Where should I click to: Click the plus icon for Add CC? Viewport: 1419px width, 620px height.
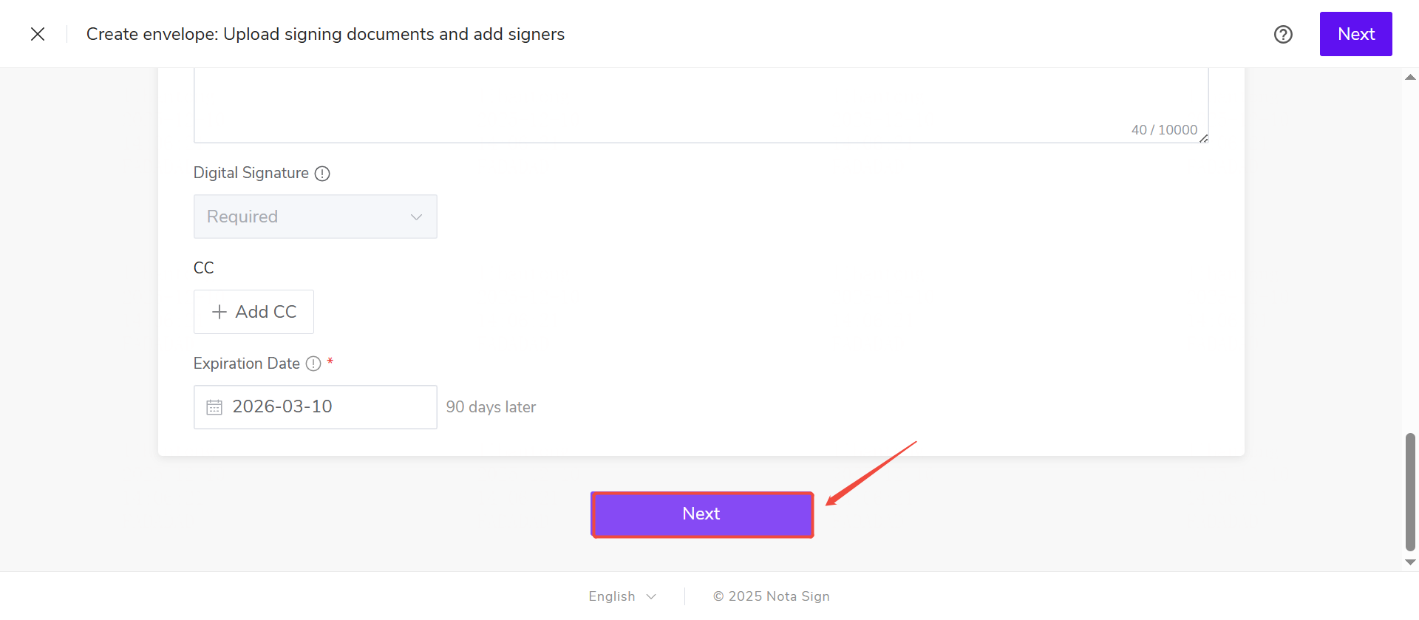coord(220,312)
